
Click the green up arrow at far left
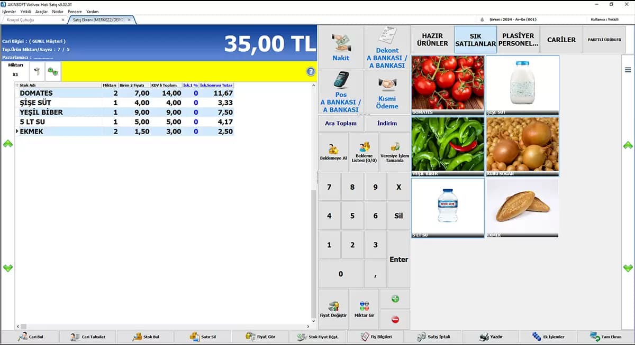7,144
